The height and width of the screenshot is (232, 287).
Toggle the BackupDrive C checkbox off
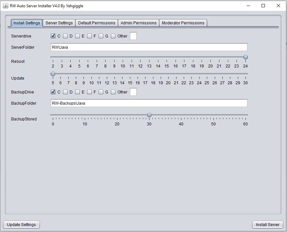[x=53, y=92]
